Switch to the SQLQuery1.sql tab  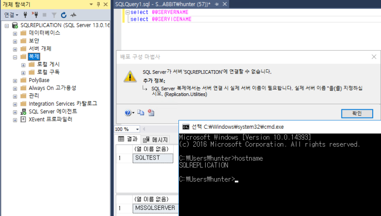pos(163,4)
